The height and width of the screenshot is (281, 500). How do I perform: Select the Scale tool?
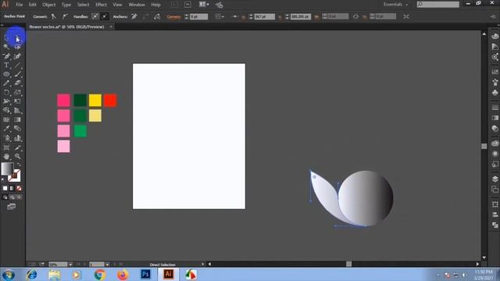coord(17,92)
